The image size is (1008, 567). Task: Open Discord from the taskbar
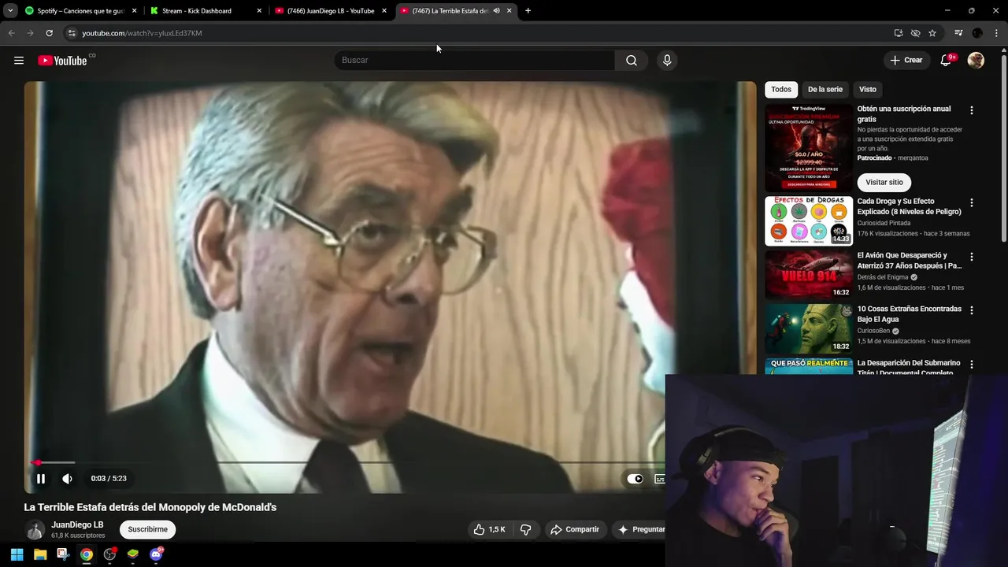tap(156, 554)
